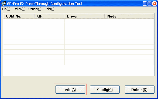Close the Pass-Through Configuration Tool window

[x=154, y=4]
